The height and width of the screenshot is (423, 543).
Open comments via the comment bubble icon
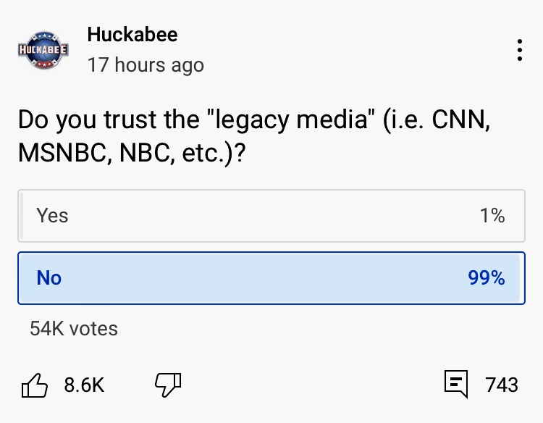point(455,385)
